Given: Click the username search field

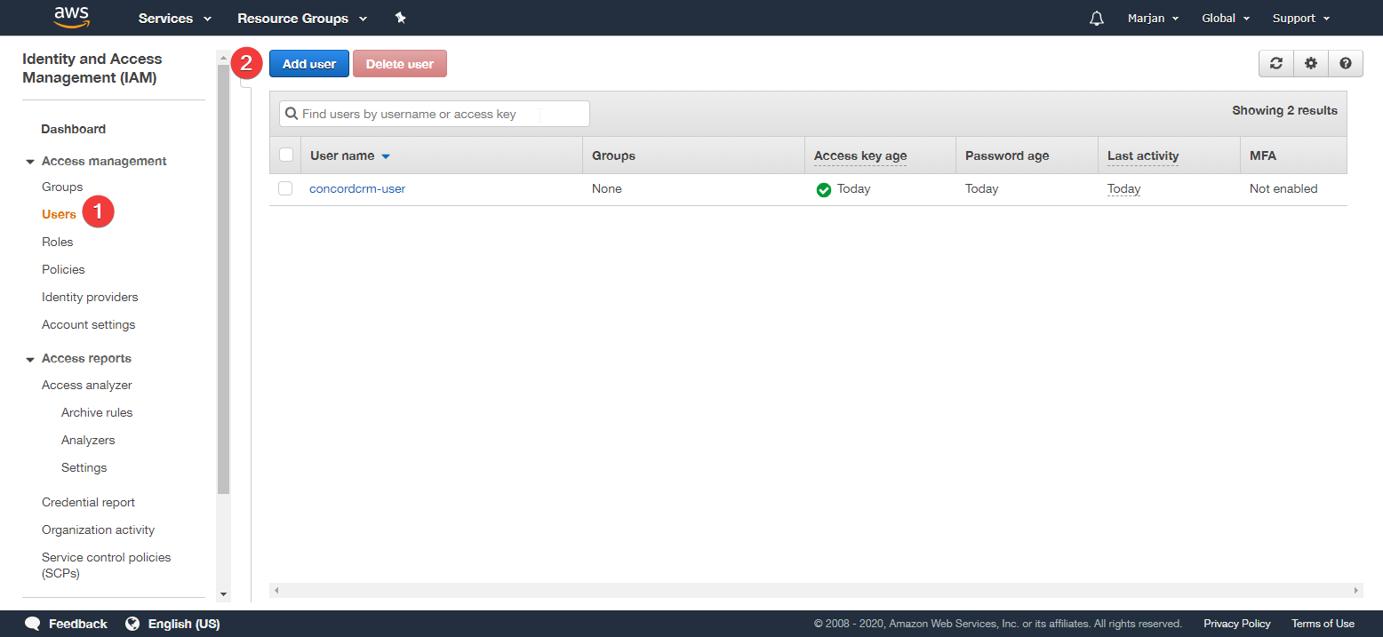Looking at the screenshot, I should [x=434, y=113].
